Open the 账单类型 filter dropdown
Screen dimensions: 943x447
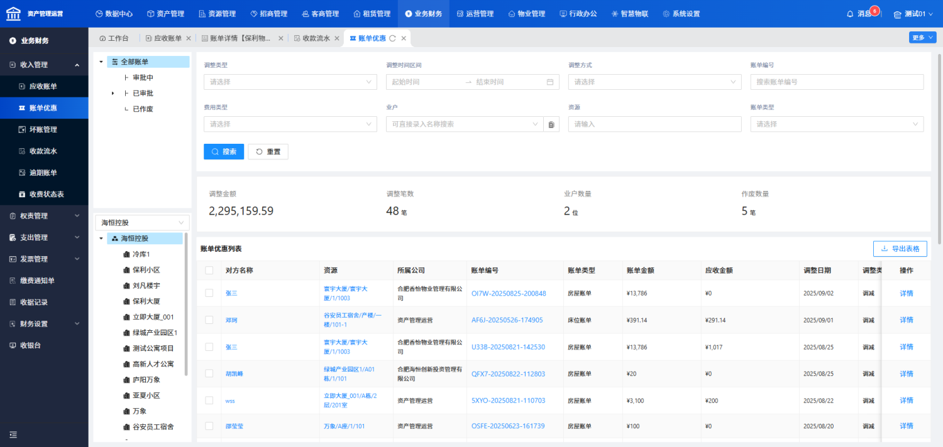tap(837, 124)
